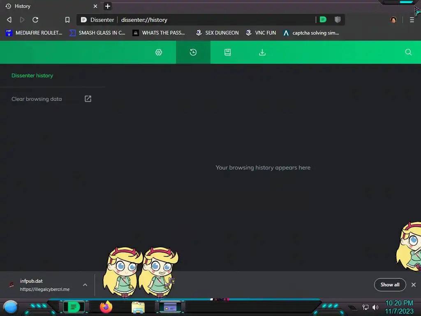421x316 pixels.
Task: Click Dissenter browser taskbar icon
Action: (74, 307)
